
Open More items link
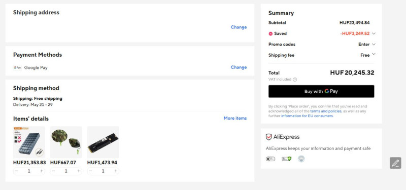[235, 118]
